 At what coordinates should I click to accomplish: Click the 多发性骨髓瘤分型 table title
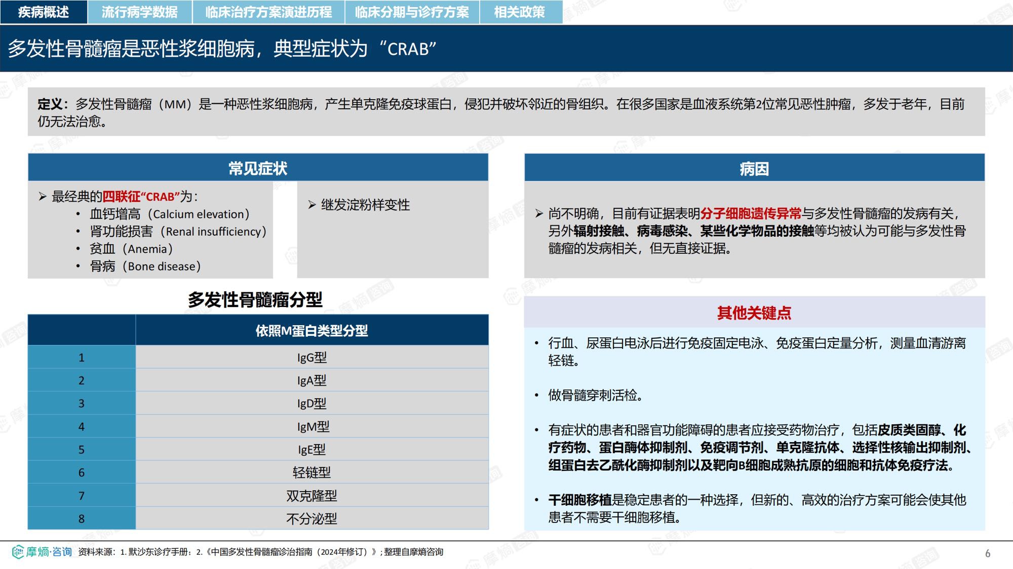pos(255,299)
